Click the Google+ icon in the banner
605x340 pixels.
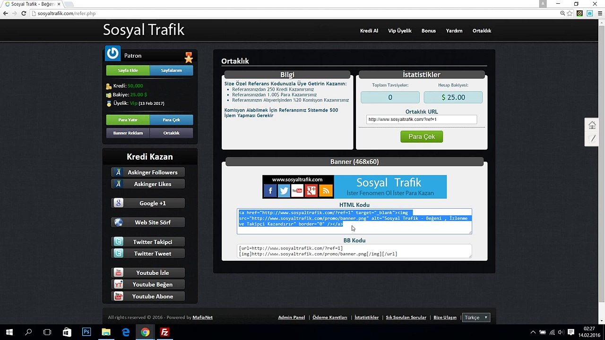311,190
